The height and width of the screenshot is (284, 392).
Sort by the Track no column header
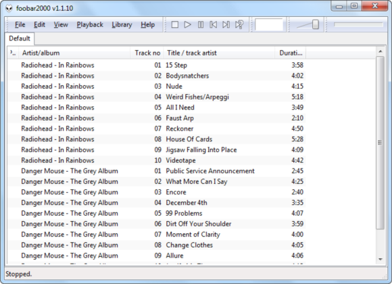coord(147,53)
